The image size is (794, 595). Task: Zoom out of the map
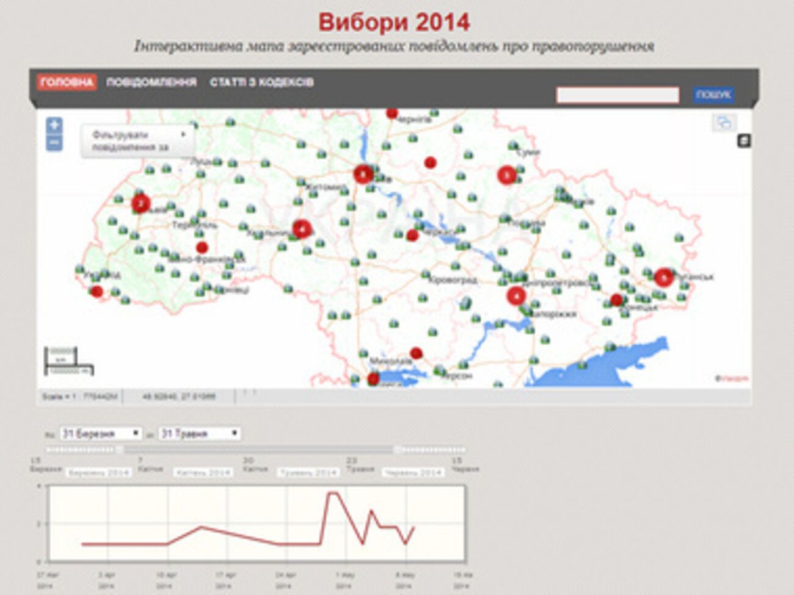(54, 143)
